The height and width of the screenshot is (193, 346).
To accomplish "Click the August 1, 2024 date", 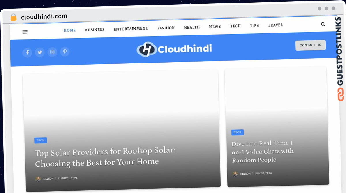I will (x=67, y=178).
